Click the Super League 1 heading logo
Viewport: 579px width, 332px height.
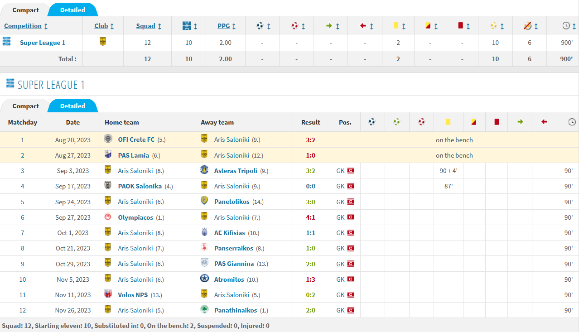click(10, 83)
